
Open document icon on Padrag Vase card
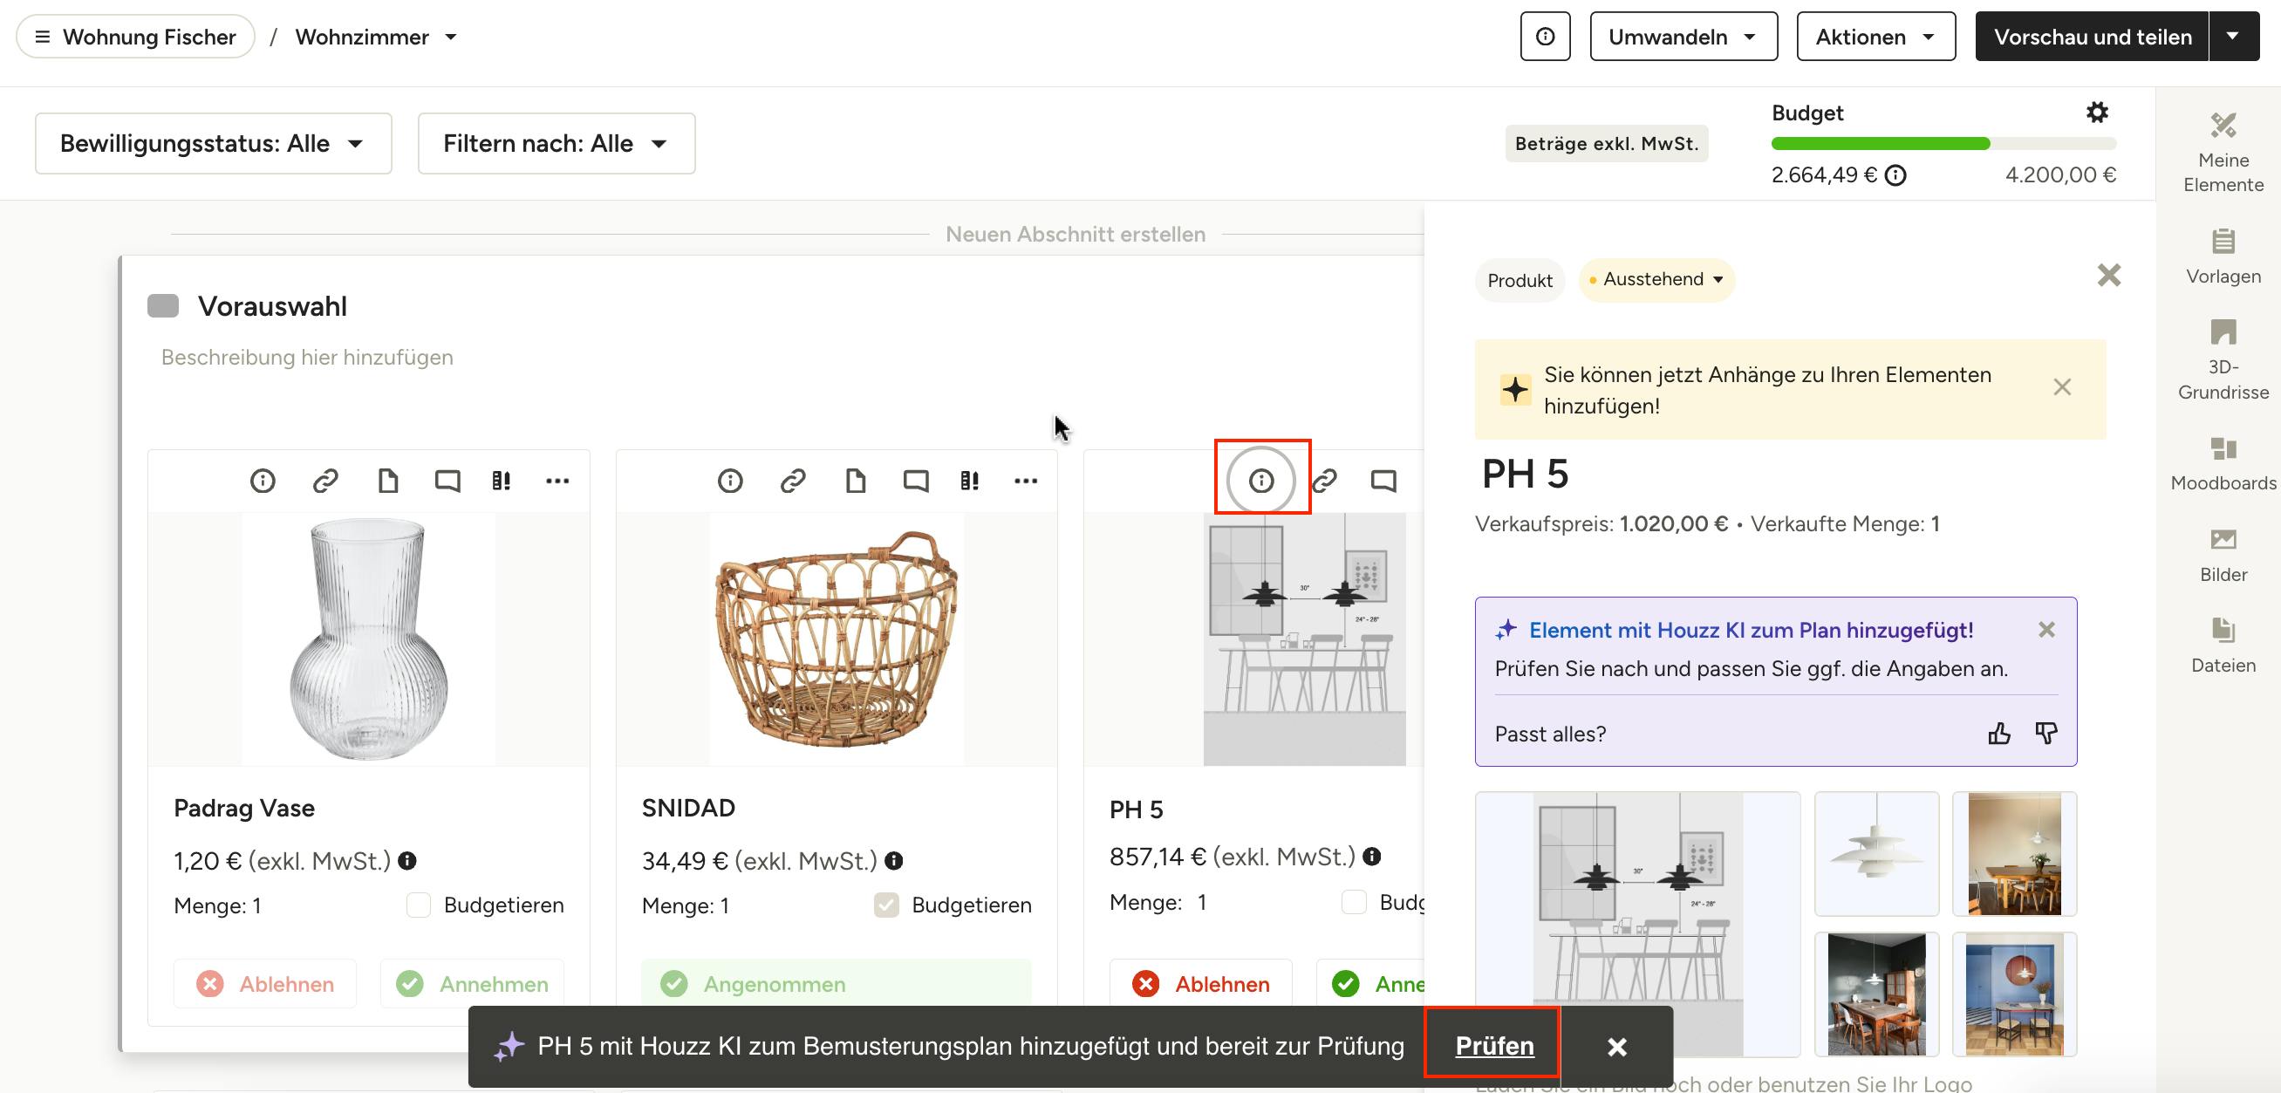click(x=388, y=481)
